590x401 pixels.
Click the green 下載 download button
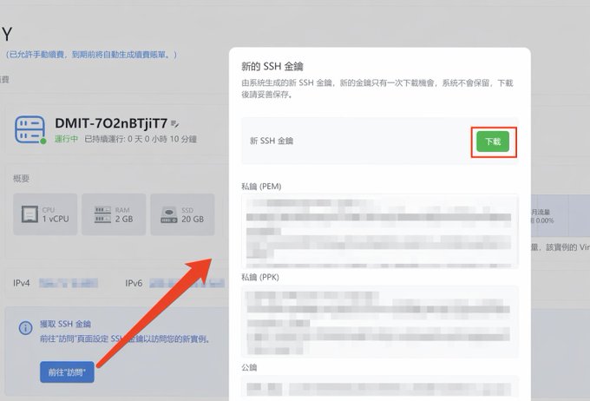[493, 141]
